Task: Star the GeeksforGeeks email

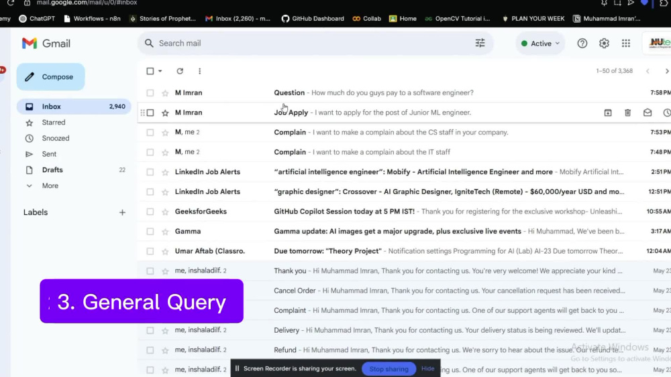Action: pos(165,212)
